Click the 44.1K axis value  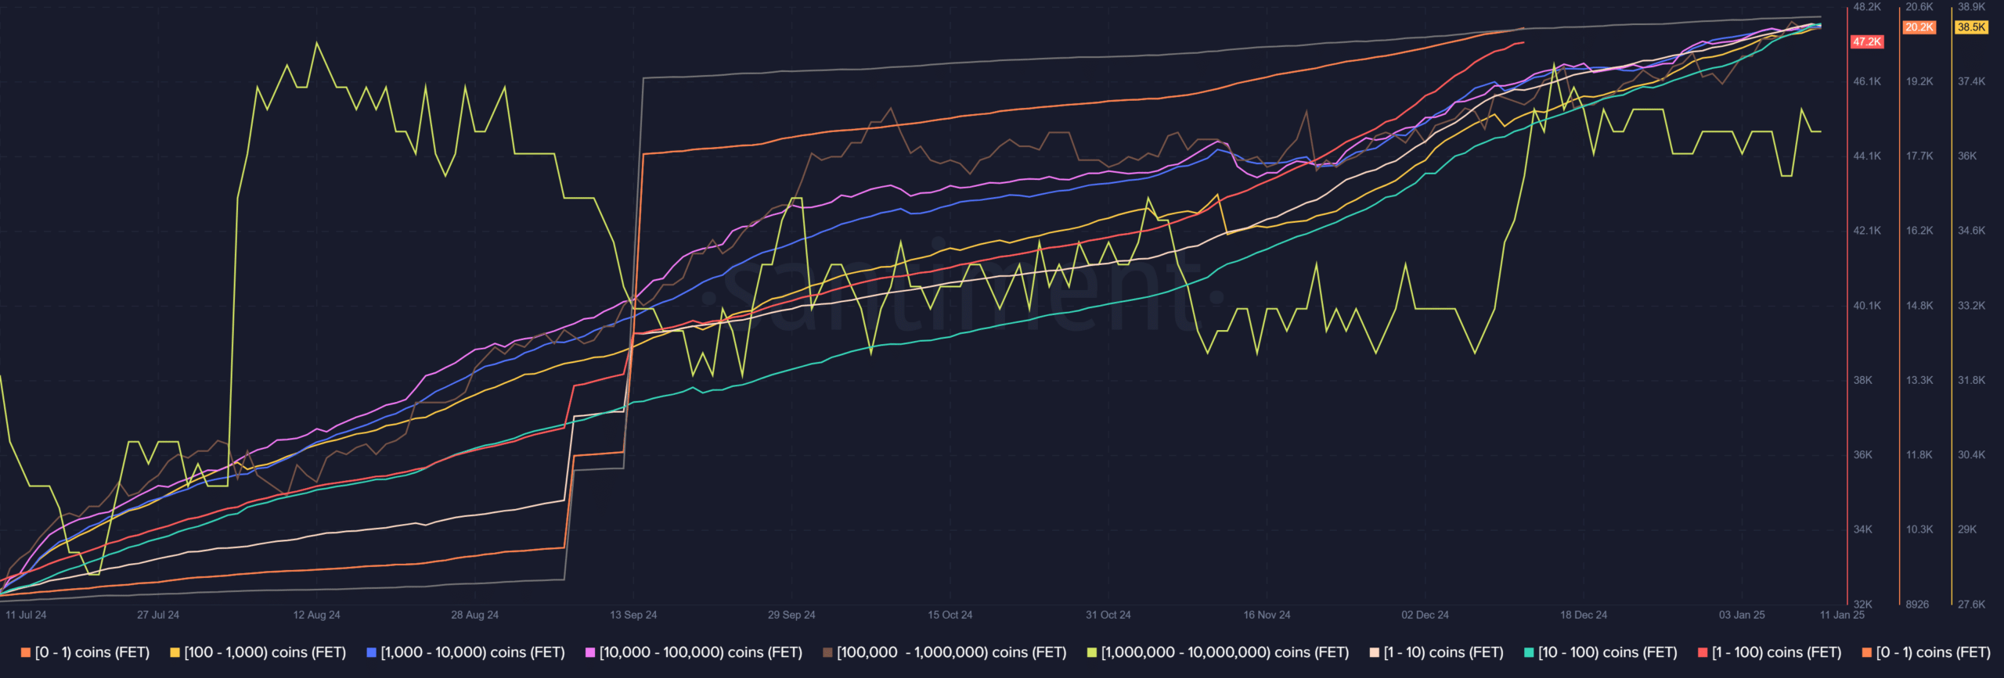(1867, 156)
